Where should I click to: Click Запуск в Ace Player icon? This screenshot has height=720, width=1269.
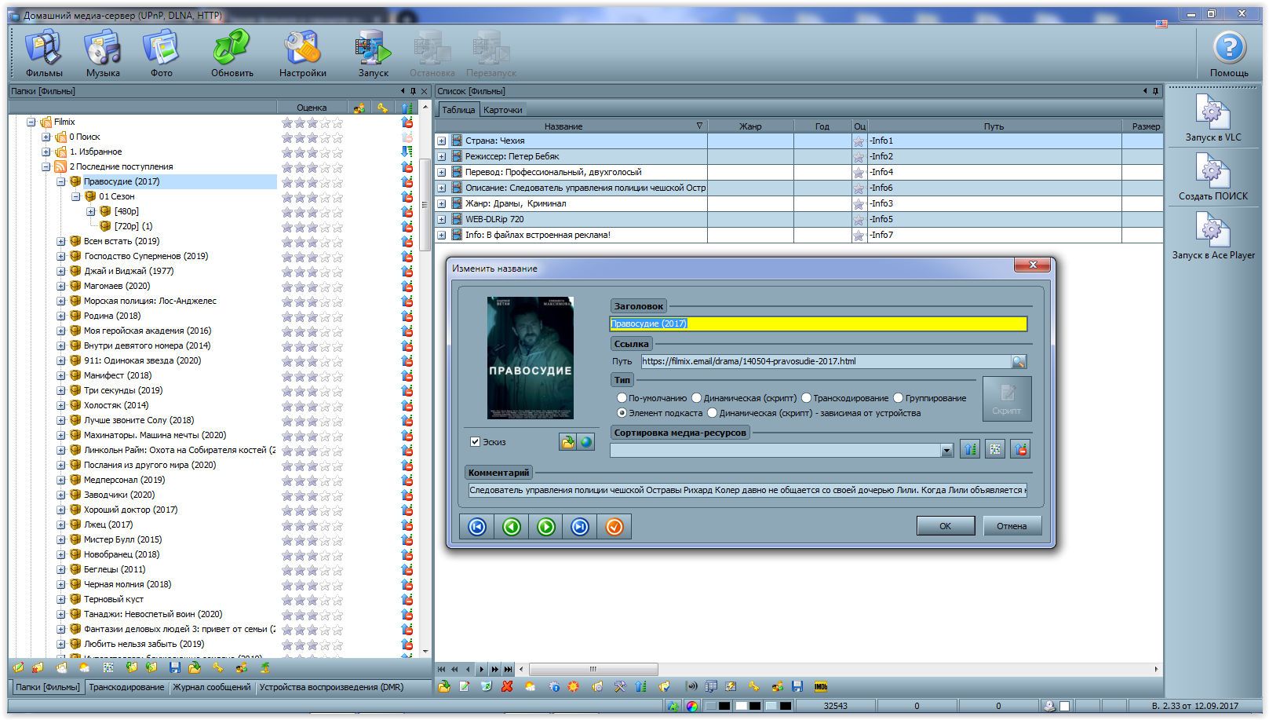tap(1212, 230)
